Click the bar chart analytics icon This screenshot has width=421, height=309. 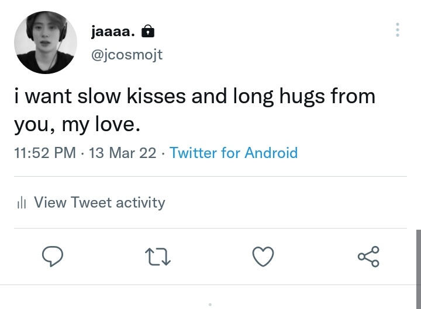coord(22,203)
